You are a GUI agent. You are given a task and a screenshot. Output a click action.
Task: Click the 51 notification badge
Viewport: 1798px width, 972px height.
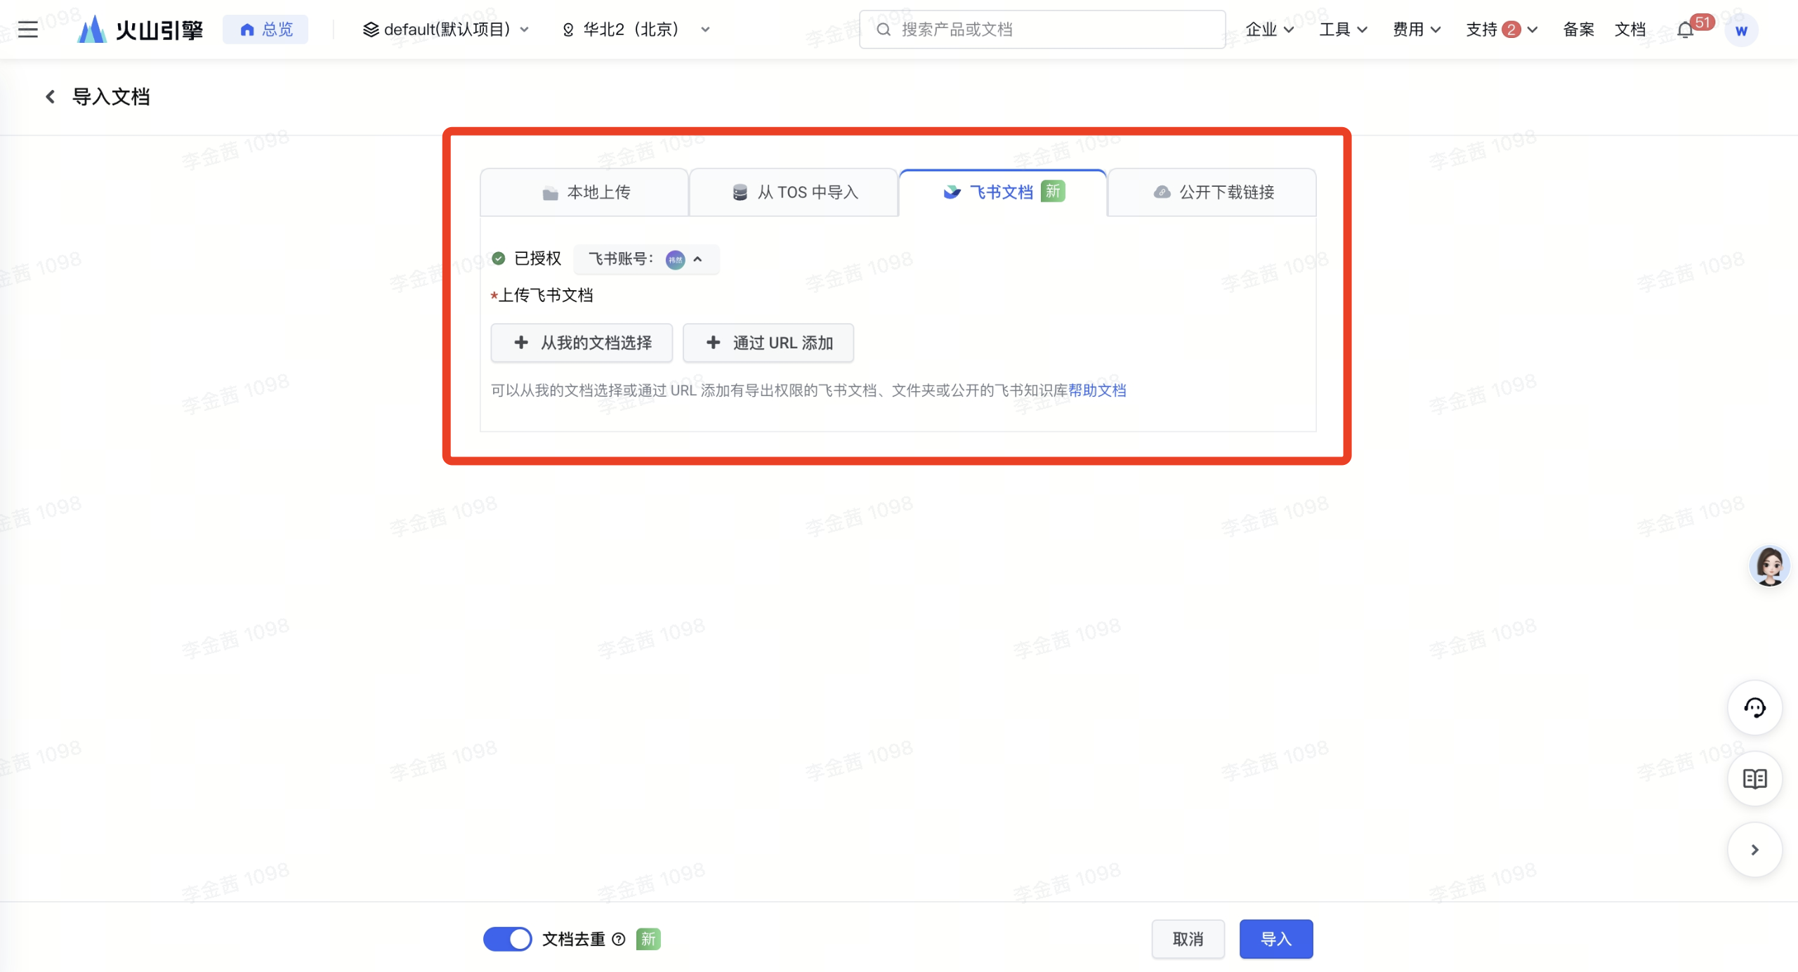1702,22
